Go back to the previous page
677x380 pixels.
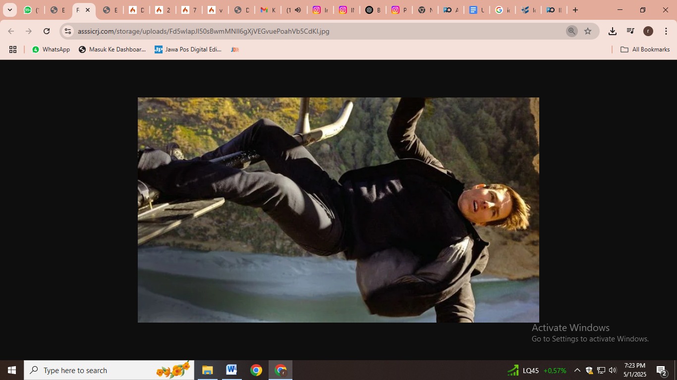(11, 31)
